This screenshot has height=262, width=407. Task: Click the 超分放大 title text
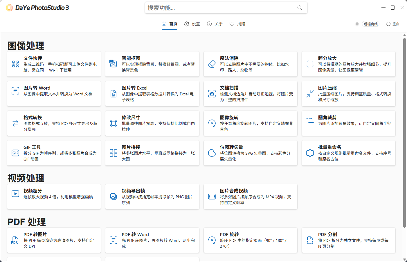[327, 58]
